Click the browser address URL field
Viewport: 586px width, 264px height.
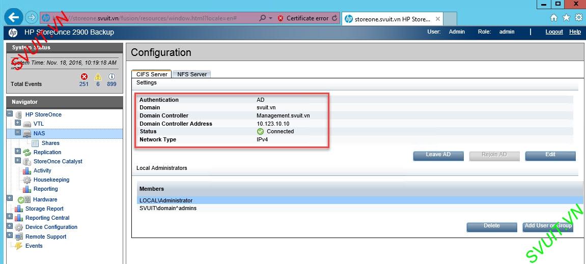(x=148, y=18)
